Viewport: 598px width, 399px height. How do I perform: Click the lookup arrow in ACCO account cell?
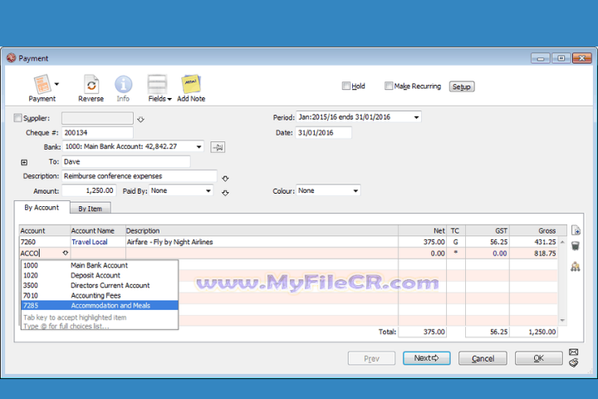click(66, 253)
